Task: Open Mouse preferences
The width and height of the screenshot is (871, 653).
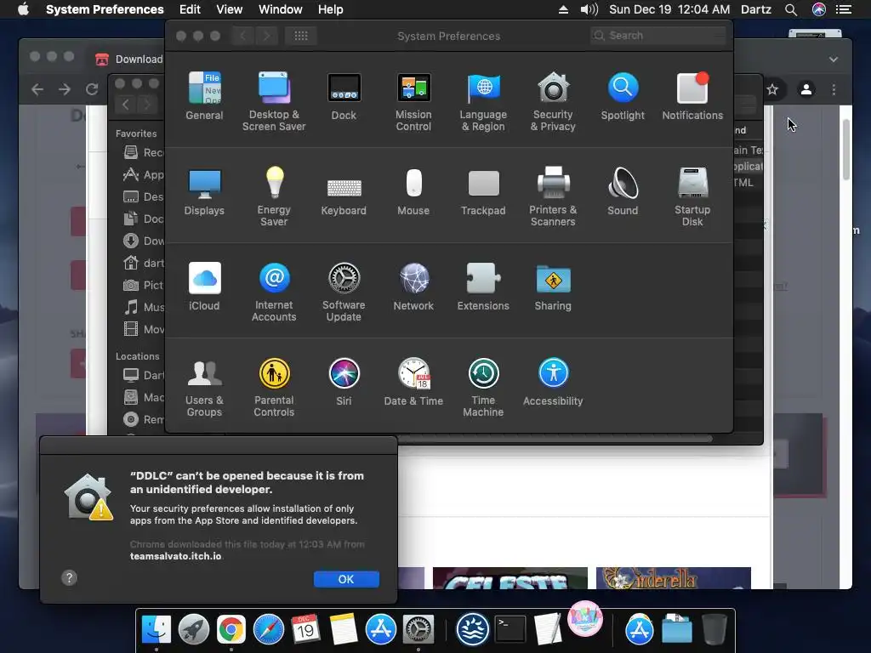Action: pyautogui.click(x=413, y=191)
